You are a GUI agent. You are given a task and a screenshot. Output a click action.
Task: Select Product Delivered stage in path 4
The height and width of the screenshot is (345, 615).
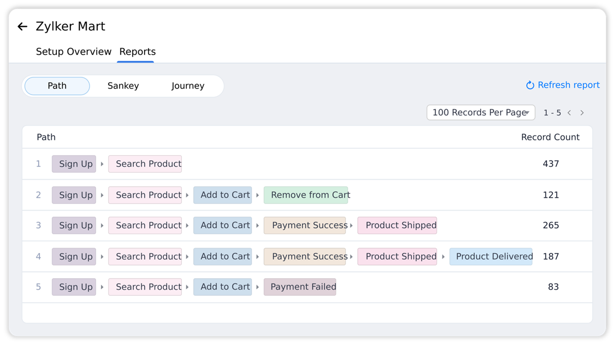pos(491,256)
